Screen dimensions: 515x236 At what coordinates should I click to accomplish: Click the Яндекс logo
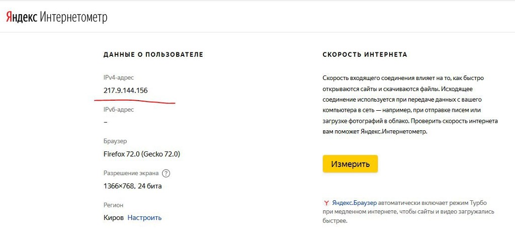click(21, 18)
